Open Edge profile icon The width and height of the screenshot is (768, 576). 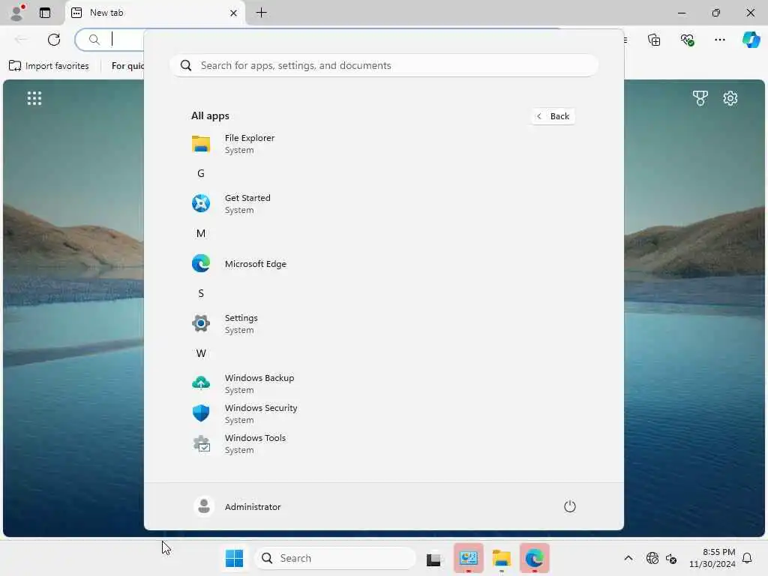17,13
